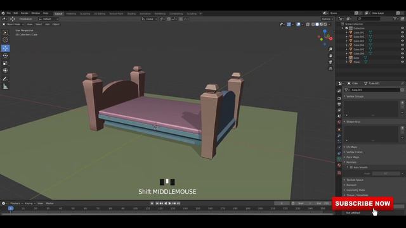Image resolution: width=406 pixels, height=228 pixels.
Task: Toggle camera view icon in viewport
Action: pyautogui.click(x=331, y=62)
